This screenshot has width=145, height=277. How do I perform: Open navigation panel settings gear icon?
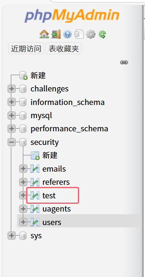pyautogui.click(x=91, y=34)
